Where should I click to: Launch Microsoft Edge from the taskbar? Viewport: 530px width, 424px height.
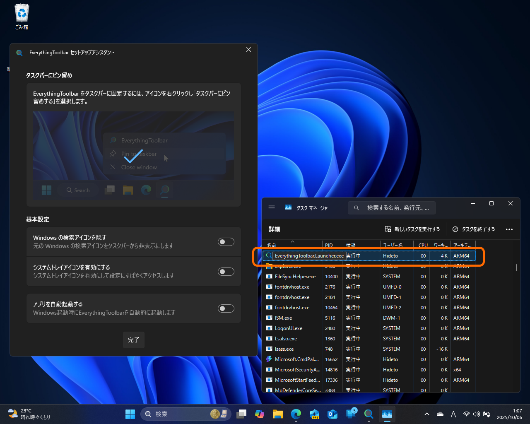(296, 414)
